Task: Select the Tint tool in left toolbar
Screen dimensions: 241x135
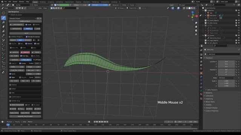Action: tap(3, 31)
